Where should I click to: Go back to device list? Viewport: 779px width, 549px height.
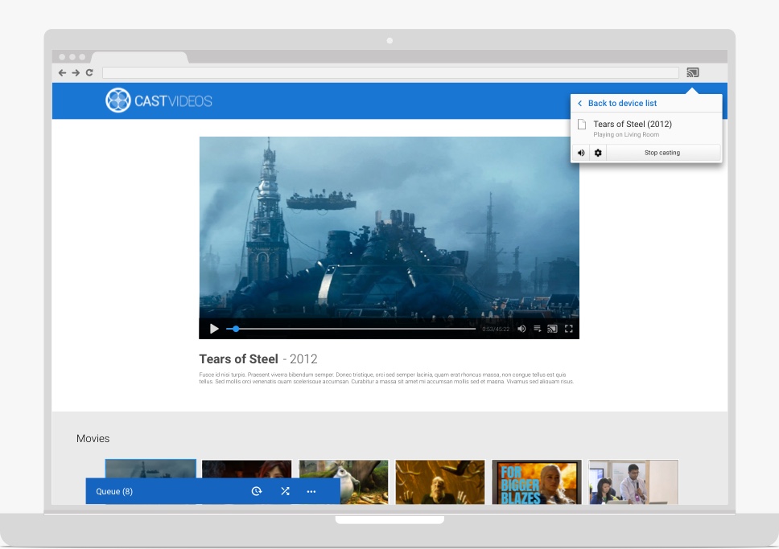pyautogui.click(x=617, y=104)
